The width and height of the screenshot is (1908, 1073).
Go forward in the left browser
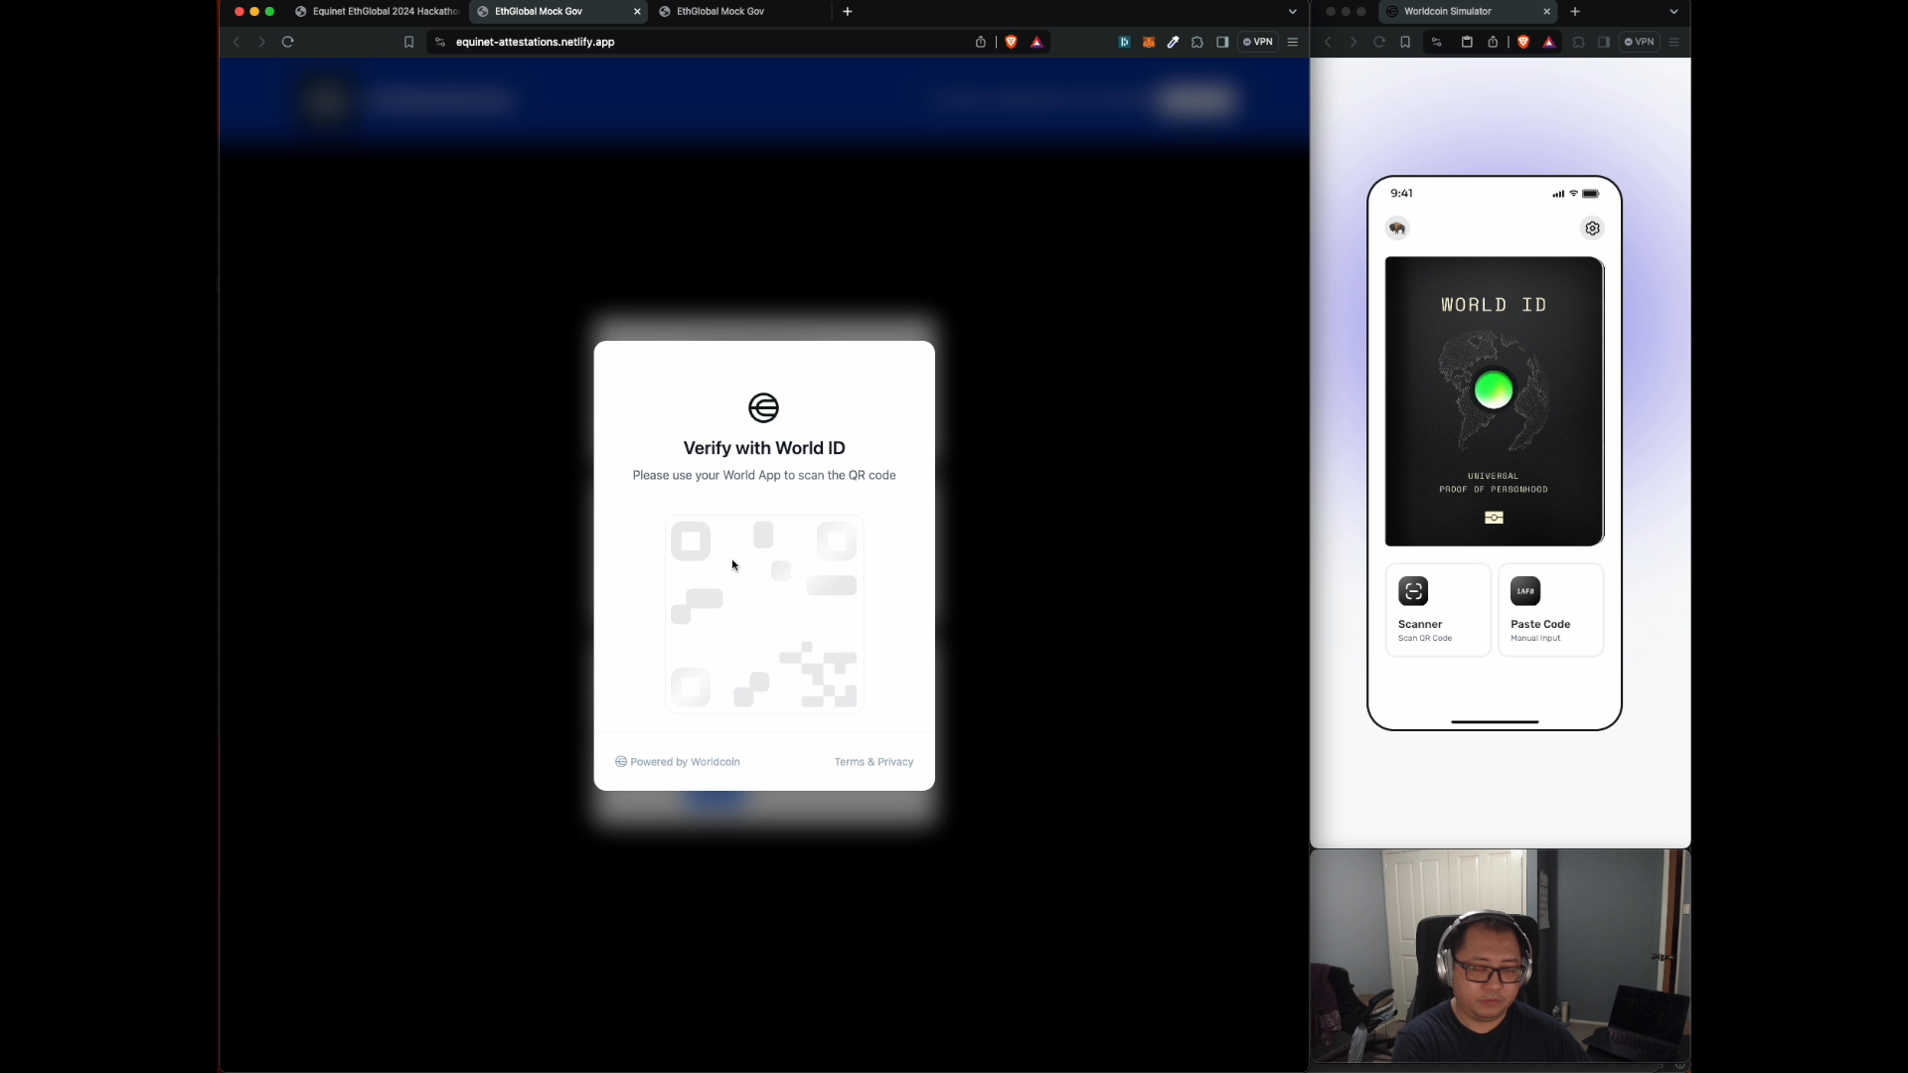pyautogui.click(x=261, y=42)
